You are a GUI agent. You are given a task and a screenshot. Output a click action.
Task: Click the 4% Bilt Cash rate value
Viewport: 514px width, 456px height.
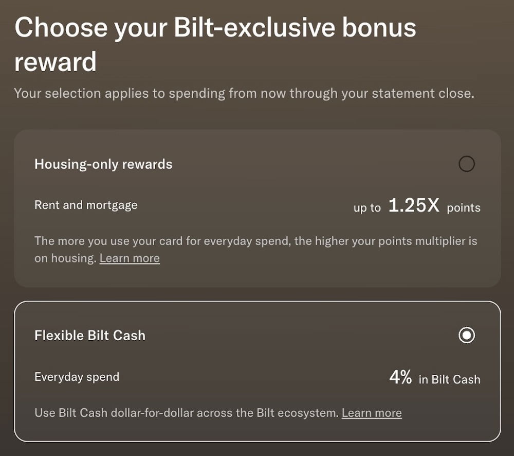coord(400,378)
